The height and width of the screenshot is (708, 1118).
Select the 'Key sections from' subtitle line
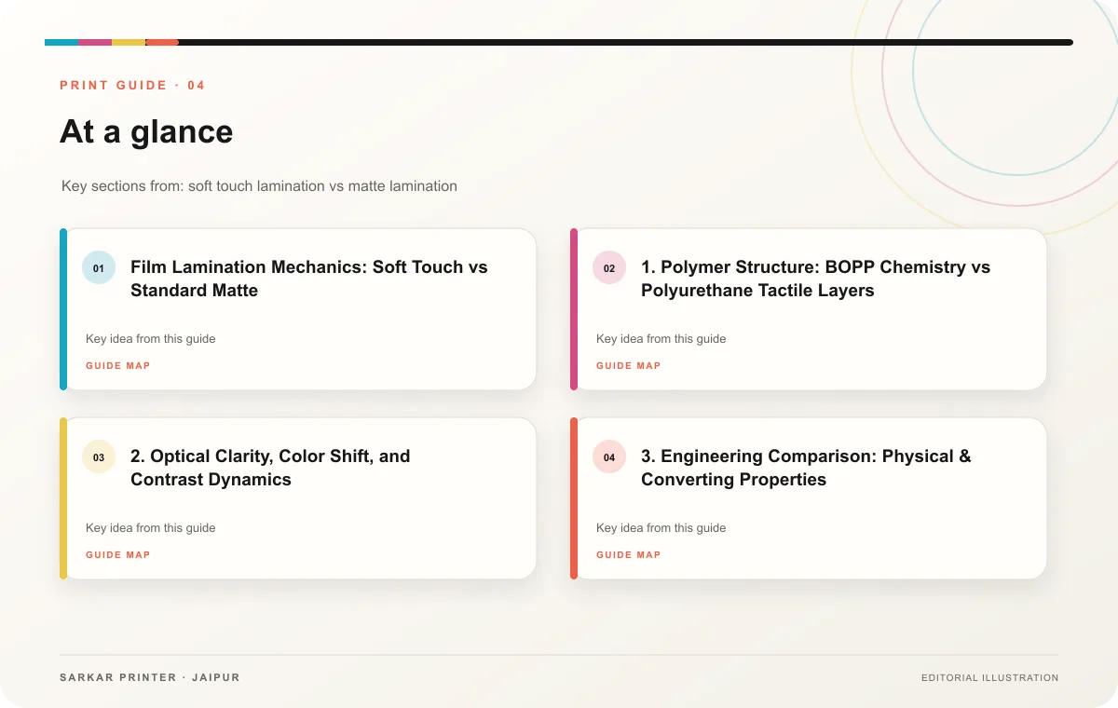point(259,186)
